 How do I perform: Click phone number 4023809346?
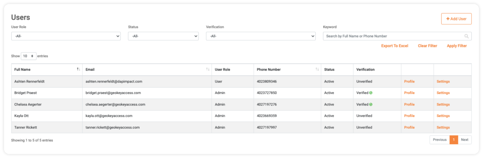(x=267, y=81)
